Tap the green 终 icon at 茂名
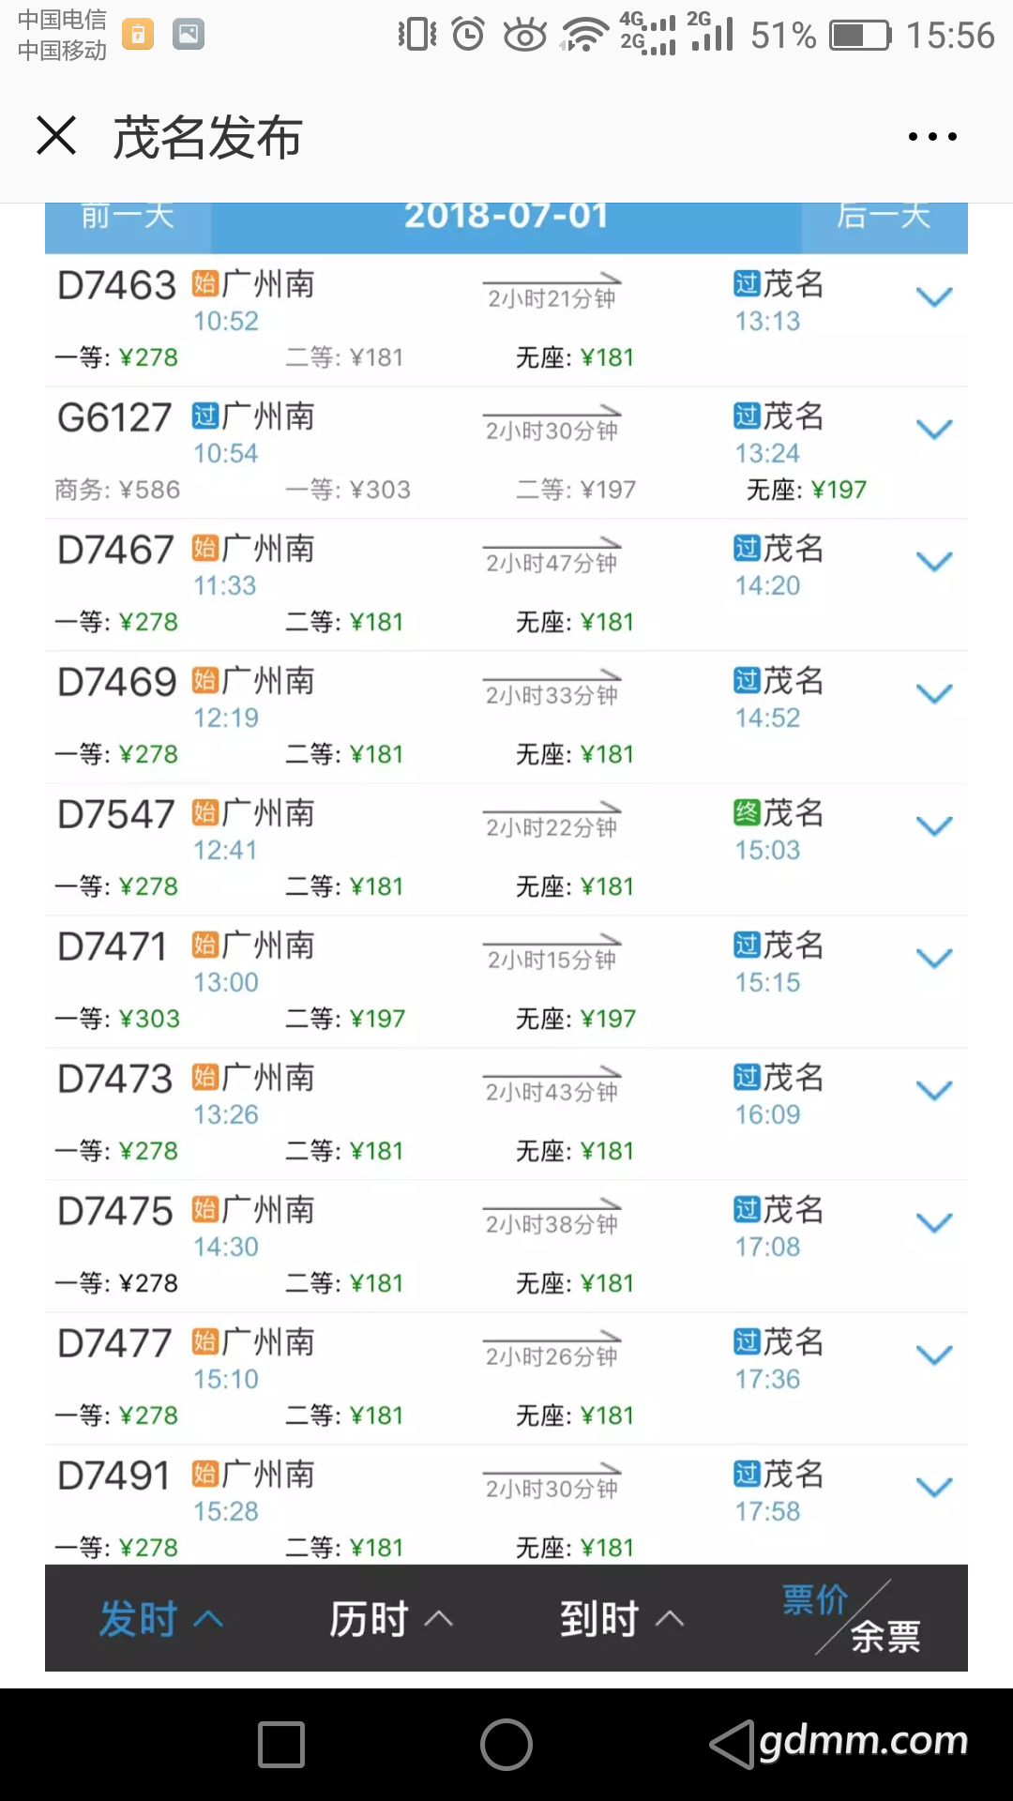Viewport: 1013px width, 1801px height. pyautogui.click(x=747, y=812)
